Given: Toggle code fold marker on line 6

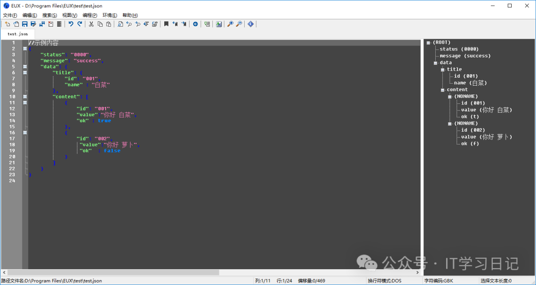Looking at the screenshot, I should (x=25, y=73).
